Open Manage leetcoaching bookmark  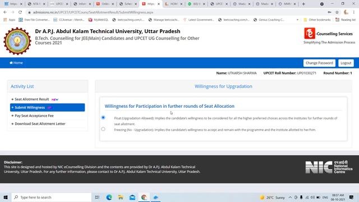coord(164,20)
